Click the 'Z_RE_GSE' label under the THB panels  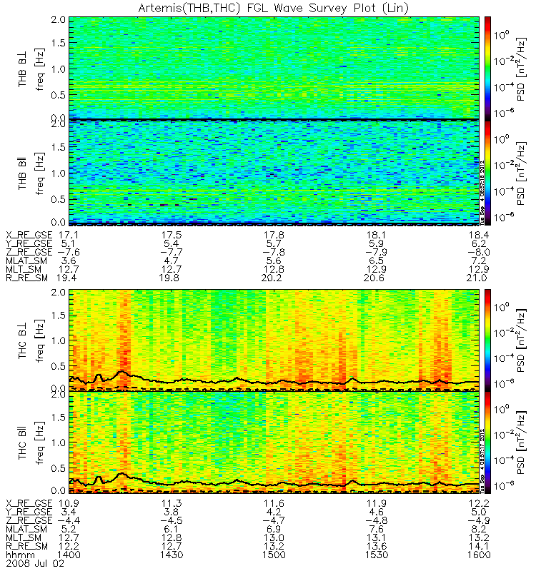point(29,253)
